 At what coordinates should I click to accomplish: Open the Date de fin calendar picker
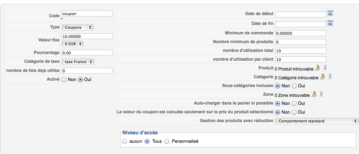tap(330, 23)
